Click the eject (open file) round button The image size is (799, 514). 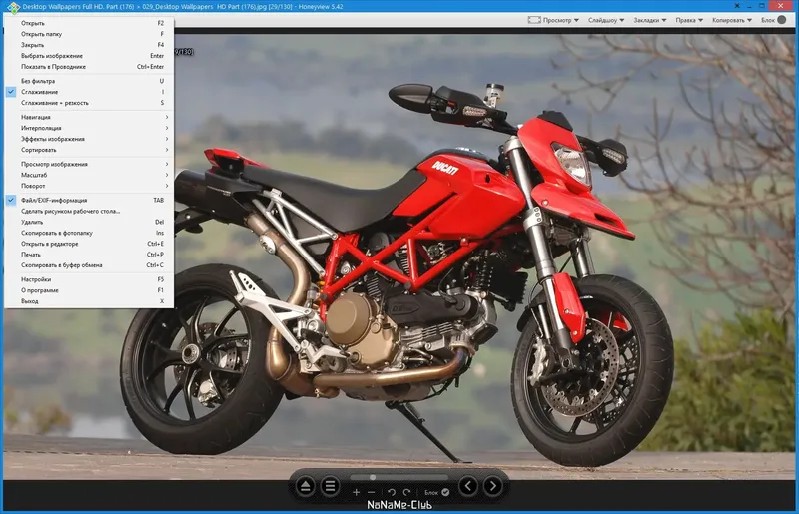[306, 486]
